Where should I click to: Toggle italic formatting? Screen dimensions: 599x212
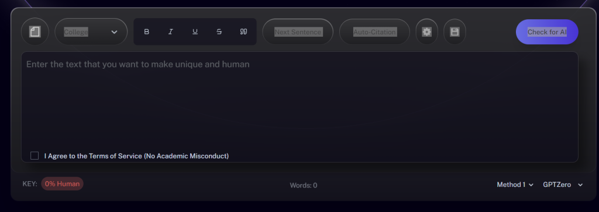170,31
